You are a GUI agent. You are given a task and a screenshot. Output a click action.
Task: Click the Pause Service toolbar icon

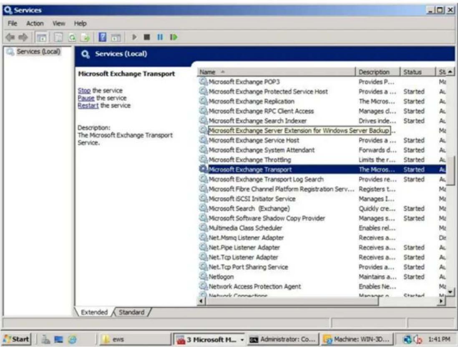(160, 37)
